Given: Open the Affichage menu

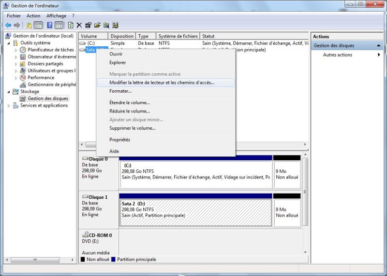Looking at the screenshot, I should click(x=56, y=16).
